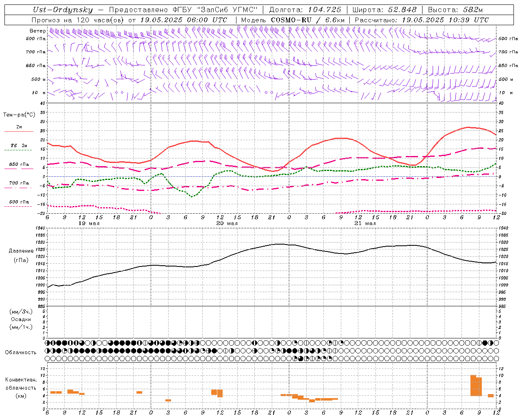The height and width of the screenshot is (416, 520).
Task: Click the 21 мая date label
Action: point(365,223)
